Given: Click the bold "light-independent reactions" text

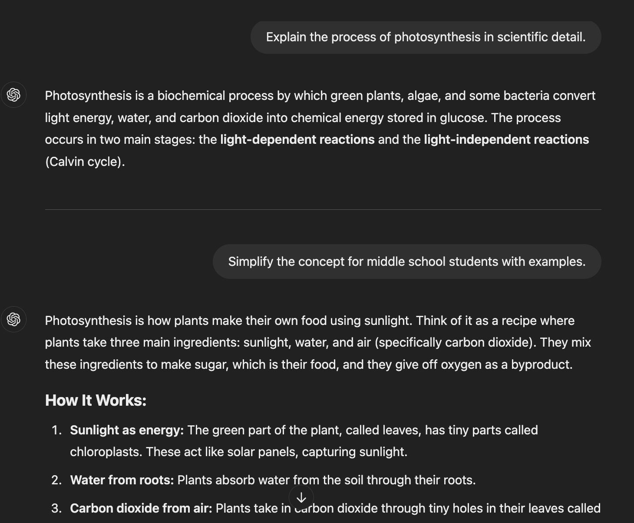Looking at the screenshot, I should click(506, 139).
